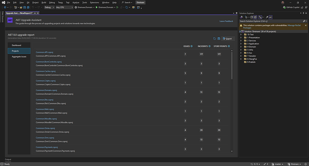This screenshot has width=309, height=166.
Task: Switch to the Aggregate issues tab
Action: [x=19, y=57]
